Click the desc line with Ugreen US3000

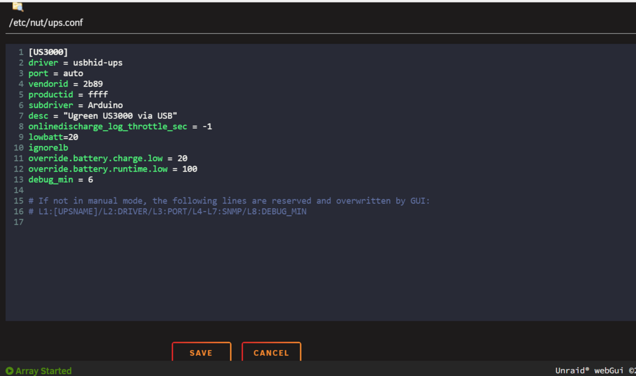[102, 116]
